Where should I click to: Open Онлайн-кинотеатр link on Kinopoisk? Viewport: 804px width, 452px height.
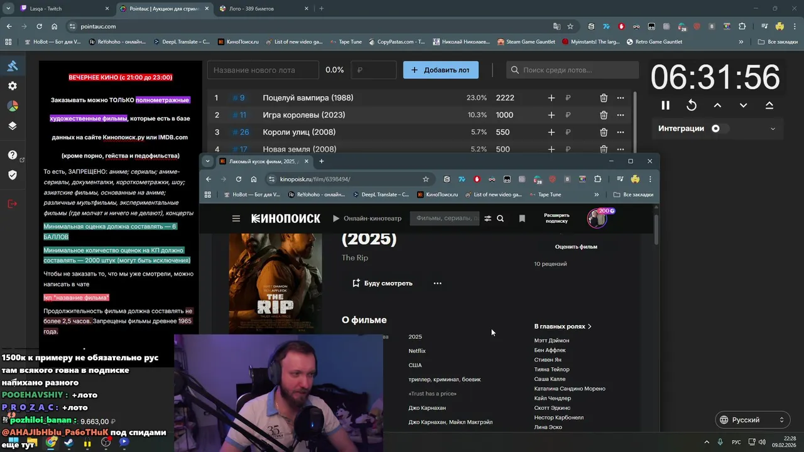(x=367, y=218)
